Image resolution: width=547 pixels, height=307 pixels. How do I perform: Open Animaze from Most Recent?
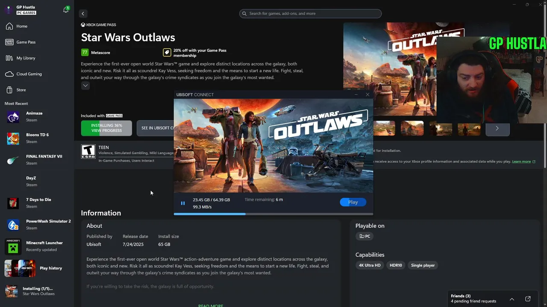point(37,116)
